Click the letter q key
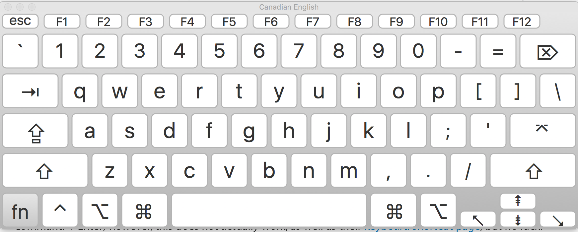This screenshot has width=578, height=232. pos(80,91)
